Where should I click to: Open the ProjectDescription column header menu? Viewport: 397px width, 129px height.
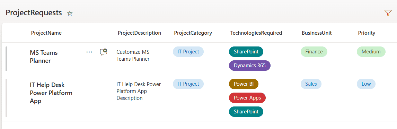139,33
